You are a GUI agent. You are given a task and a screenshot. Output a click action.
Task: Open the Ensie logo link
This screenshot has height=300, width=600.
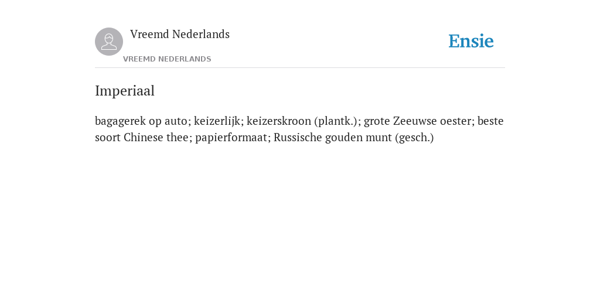pyautogui.click(x=471, y=42)
